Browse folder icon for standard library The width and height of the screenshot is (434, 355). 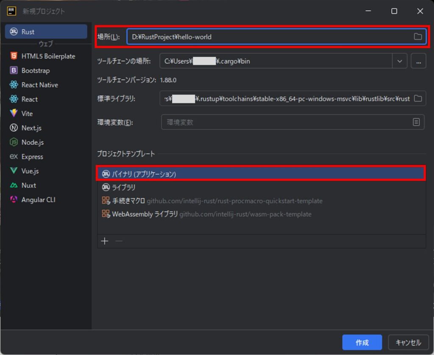click(x=417, y=99)
